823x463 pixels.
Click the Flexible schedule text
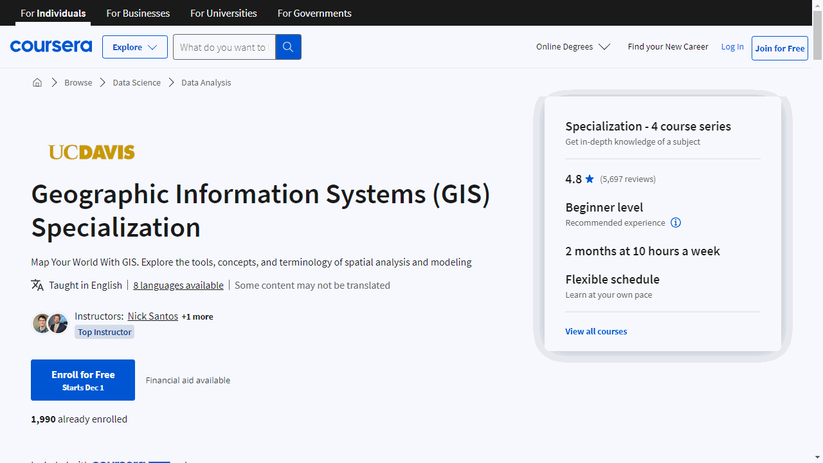[x=612, y=279]
